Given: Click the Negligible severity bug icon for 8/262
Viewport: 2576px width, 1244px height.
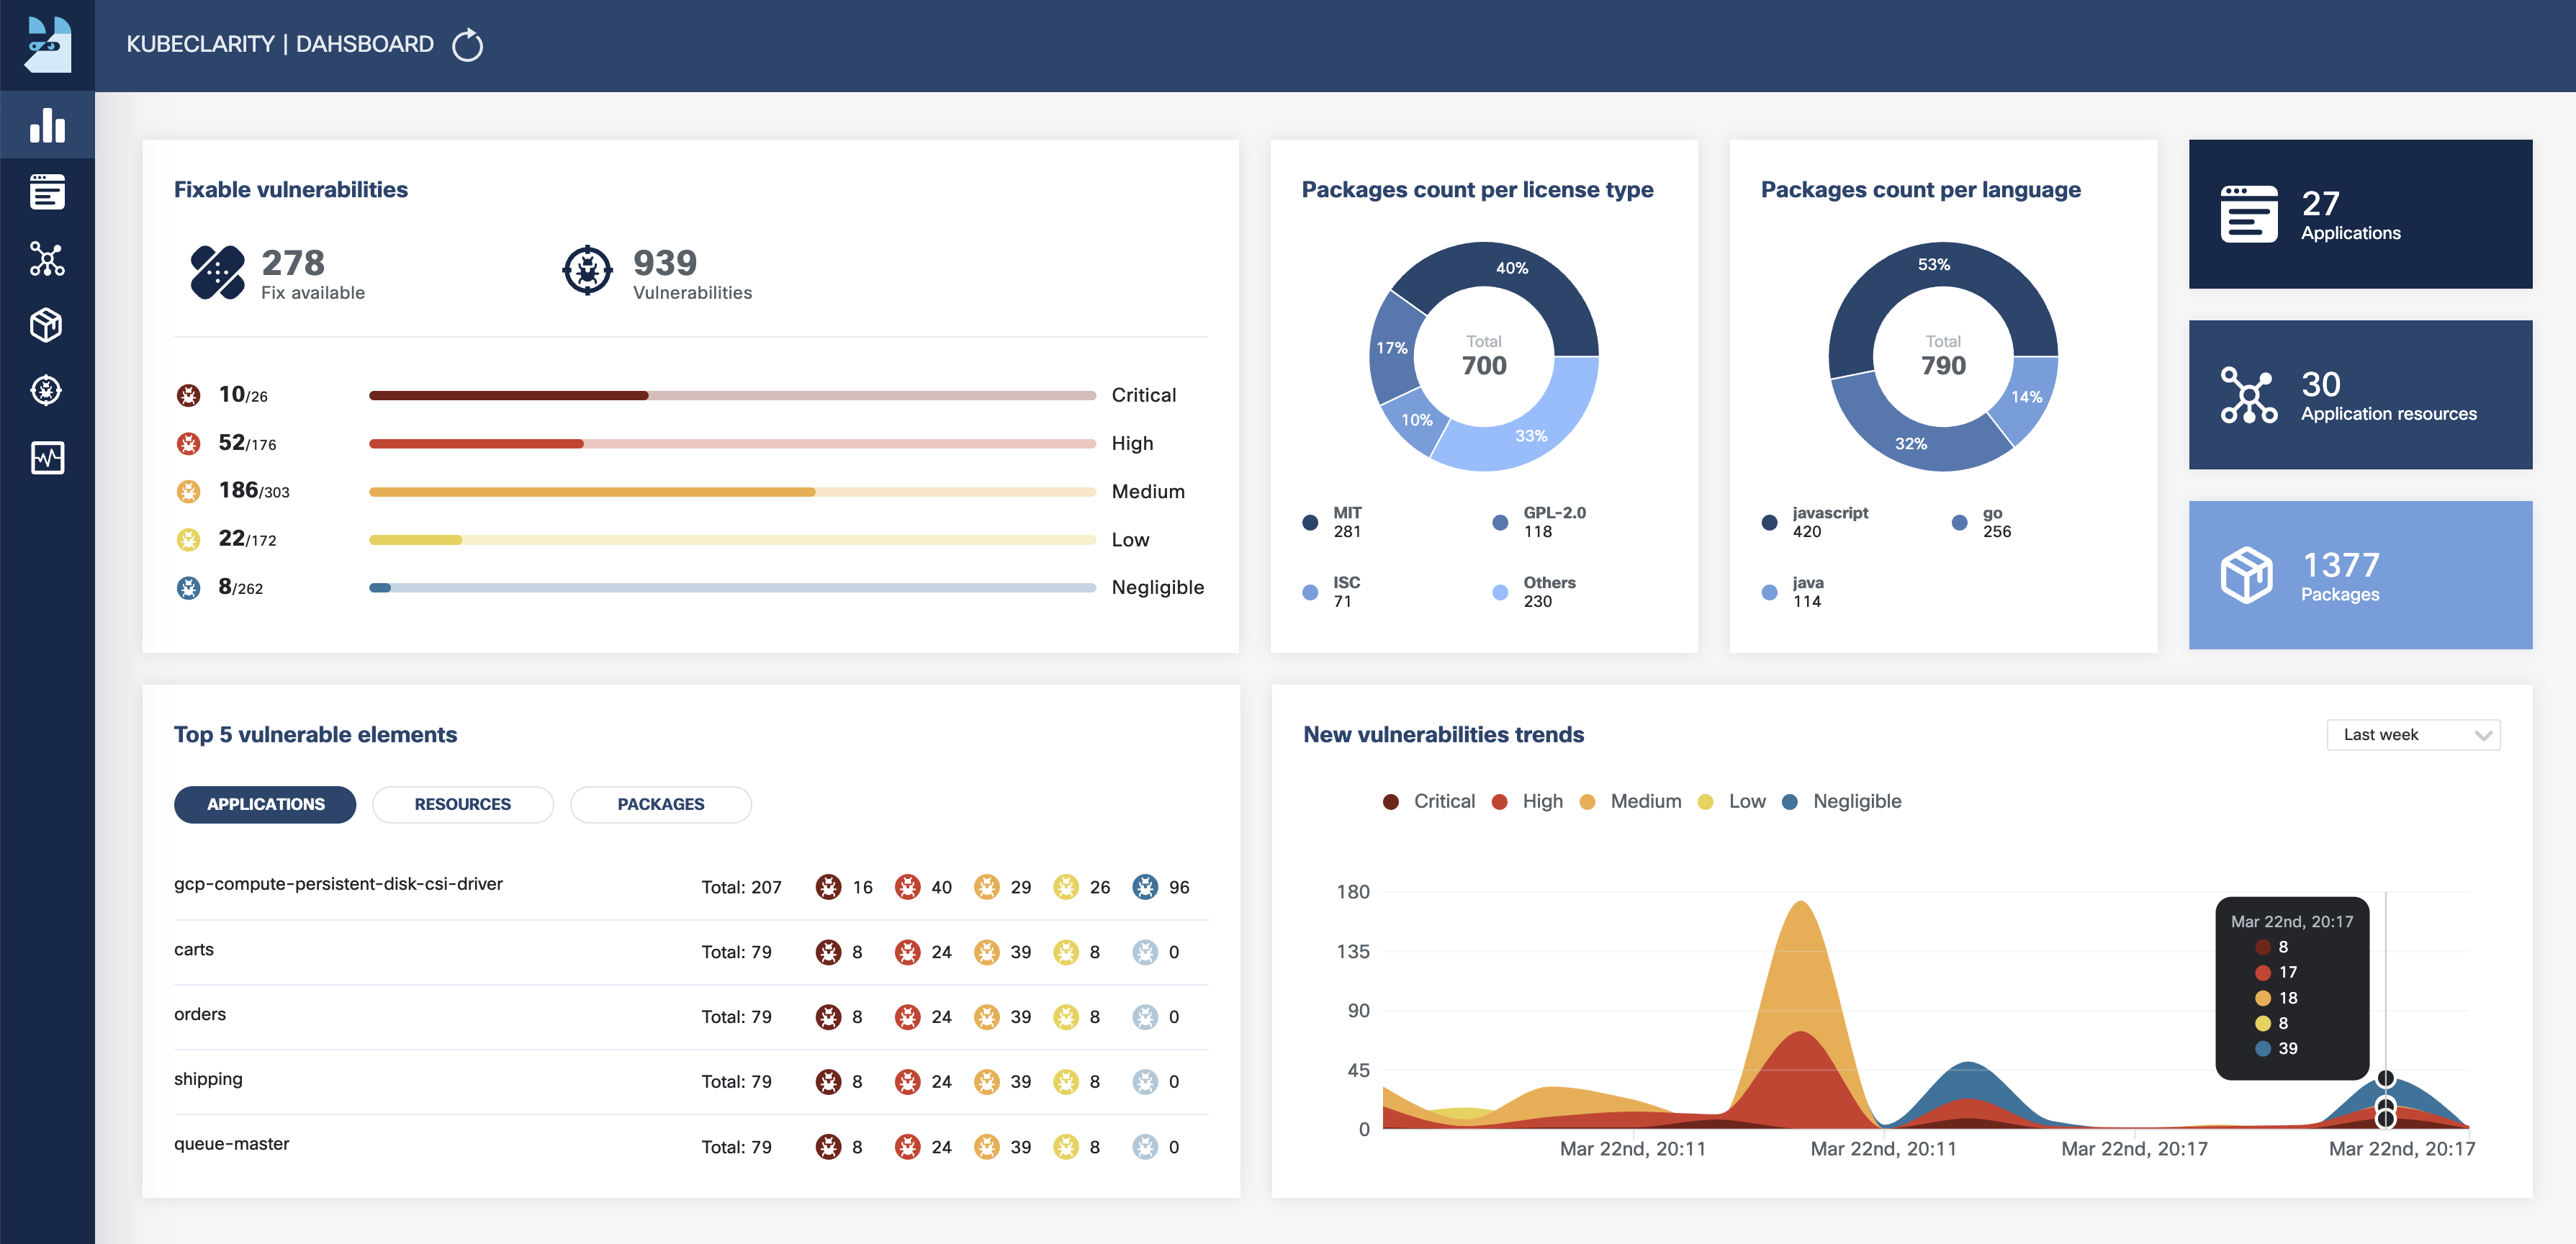Looking at the screenshot, I should click(x=188, y=588).
